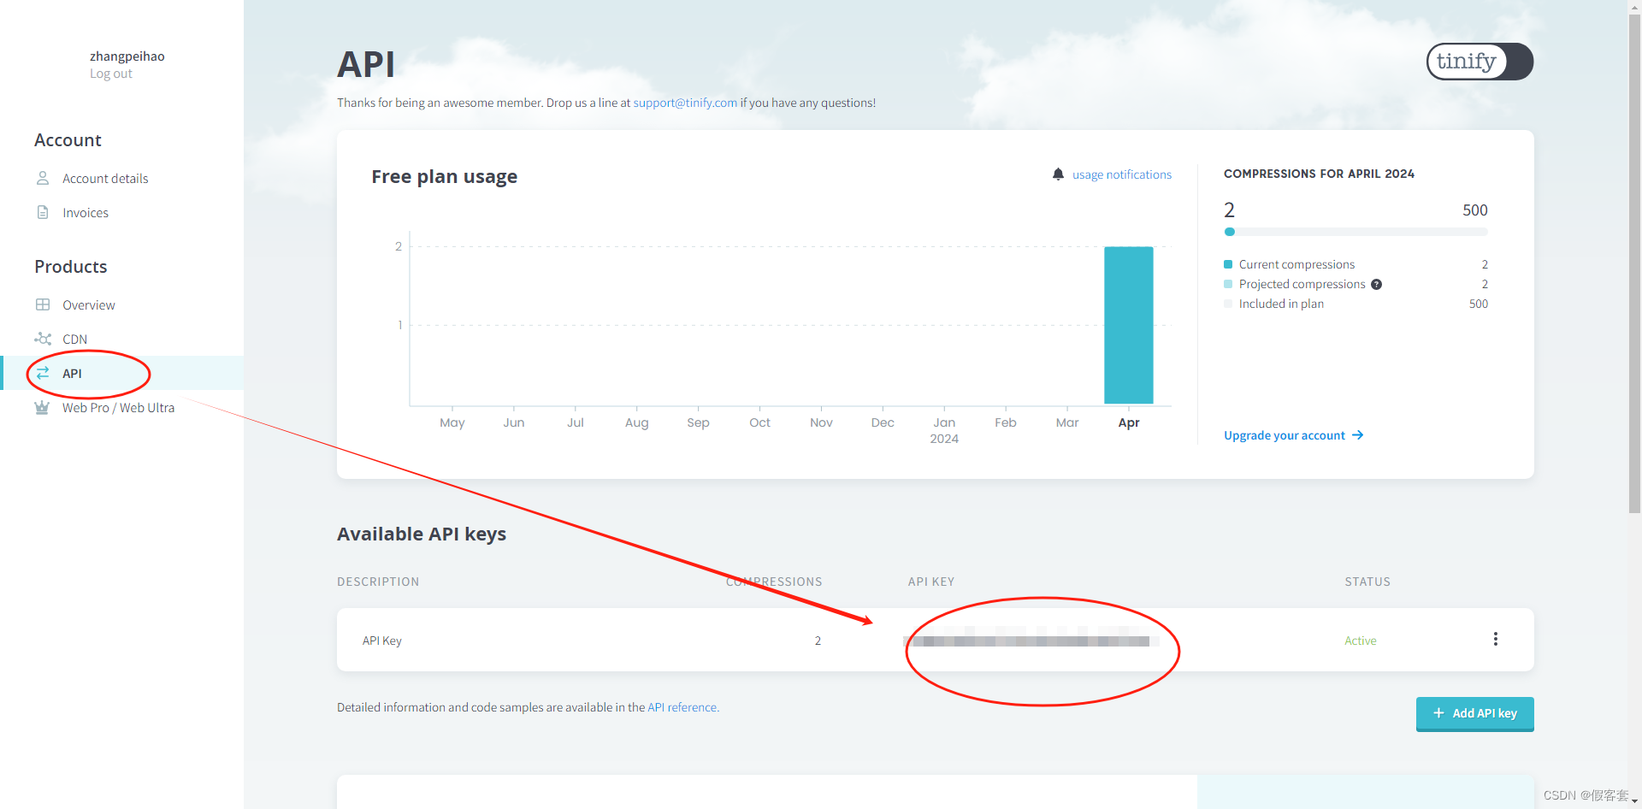Click the API arrows icon in sidebar
Viewport: 1642px width, 809px height.
43,373
